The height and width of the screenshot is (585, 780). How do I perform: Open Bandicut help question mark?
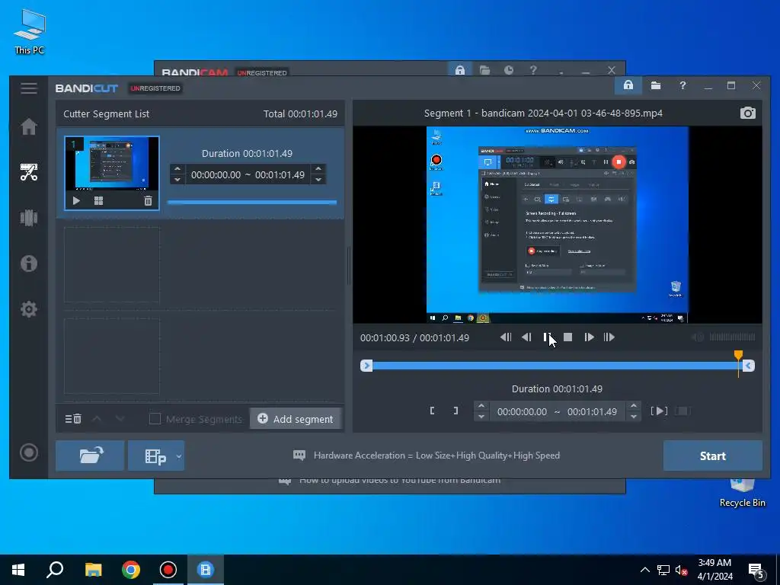[682, 85]
